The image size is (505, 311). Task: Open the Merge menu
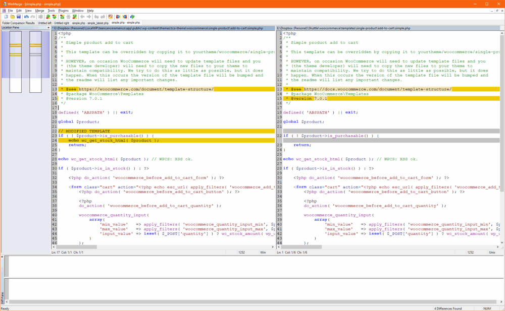(x=40, y=10)
